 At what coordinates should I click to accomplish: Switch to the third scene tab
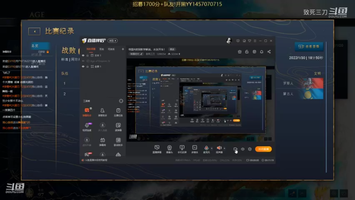111,49
